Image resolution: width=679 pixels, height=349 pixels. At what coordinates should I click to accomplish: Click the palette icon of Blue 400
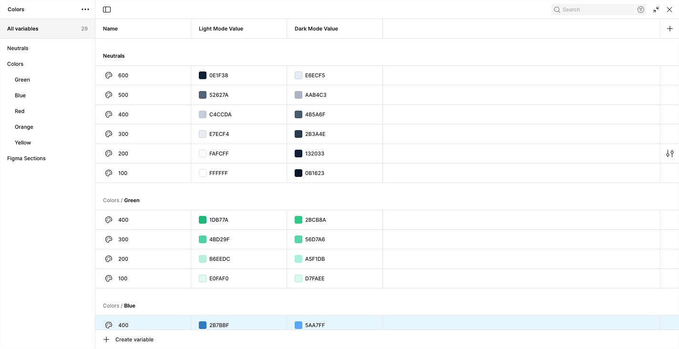tap(109, 325)
